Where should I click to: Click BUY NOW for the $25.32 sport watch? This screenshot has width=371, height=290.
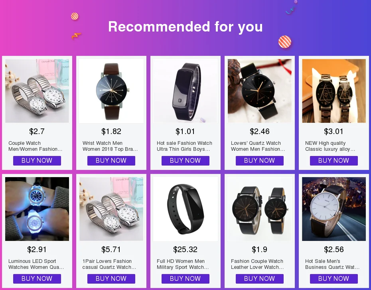click(x=185, y=279)
